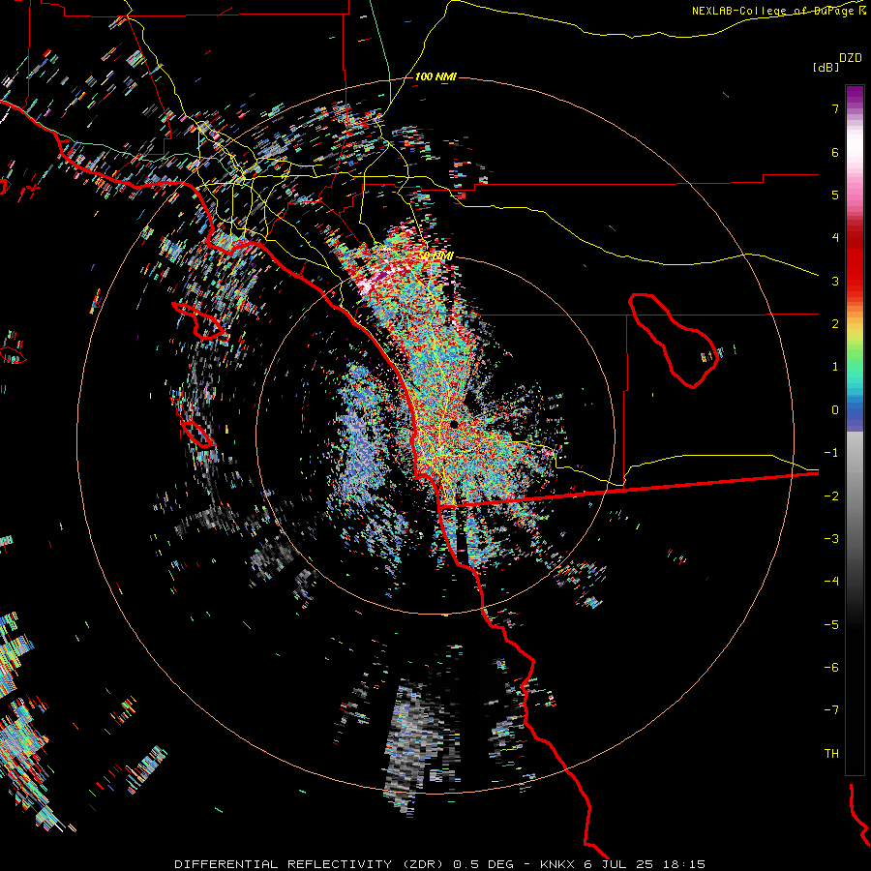Select the 3 dB tick label
This screenshot has height=871, width=871.
click(835, 281)
